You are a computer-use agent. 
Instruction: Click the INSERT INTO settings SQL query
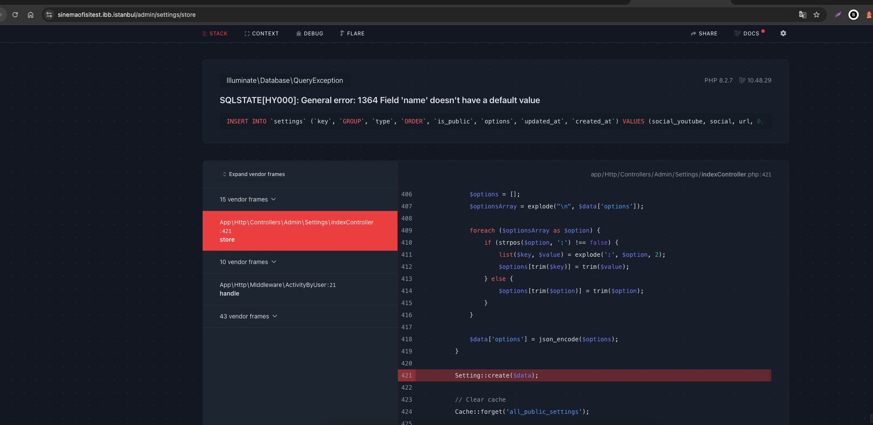click(x=495, y=121)
